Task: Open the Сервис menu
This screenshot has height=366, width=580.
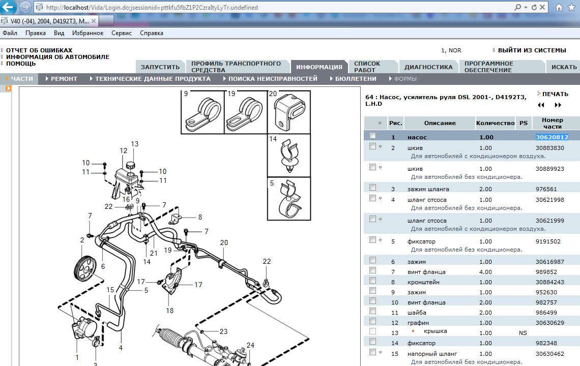Action: pyautogui.click(x=122, y=32)
